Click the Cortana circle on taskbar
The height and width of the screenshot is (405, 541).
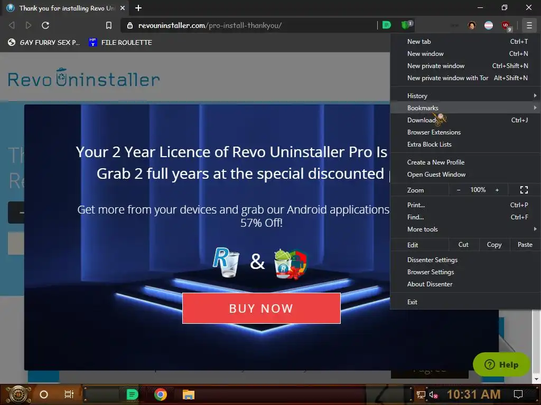pos(44,394)
